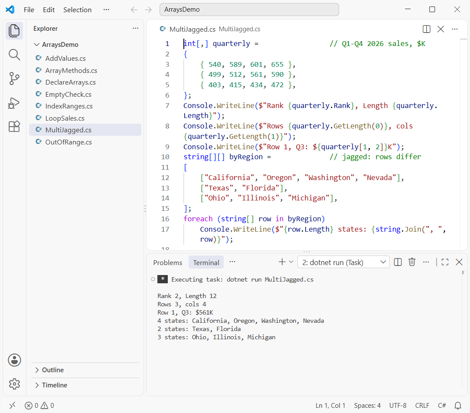This screenshot has width=470, height=413.
Task: Create a new terminal with plus icon
Action: 282,262
